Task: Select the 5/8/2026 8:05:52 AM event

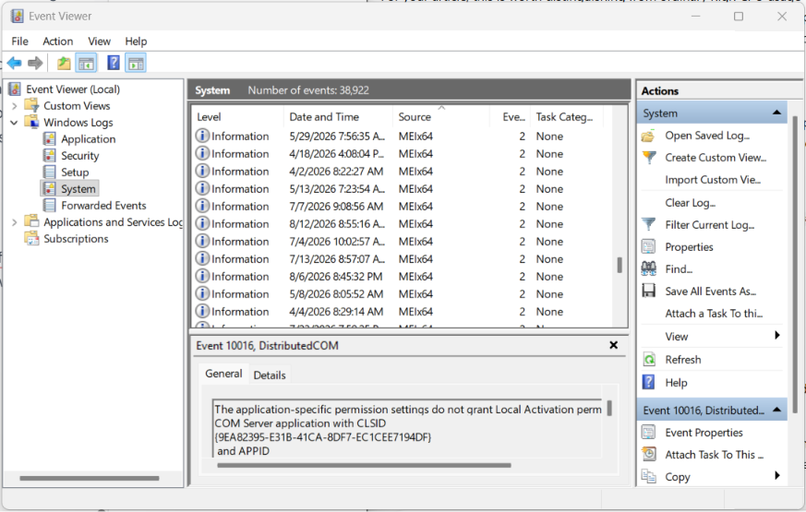Action: coord(402,293)
